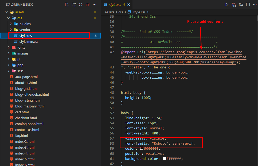Click assets in the breadcrumb path
Image resolution: width=258 pixels, height=166 pixels.
point(110,12)
